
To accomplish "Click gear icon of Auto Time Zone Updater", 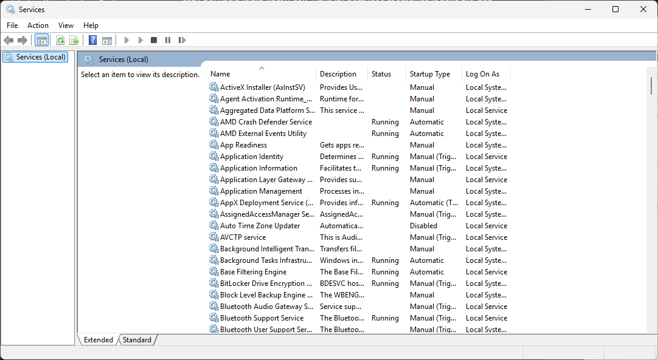I will pyautogui.click(x=214, y=225).
